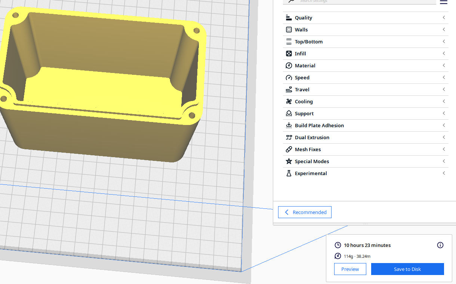Click the Infill pattern icon
Viewport: 456px width, 284px height.
[289, 54]
